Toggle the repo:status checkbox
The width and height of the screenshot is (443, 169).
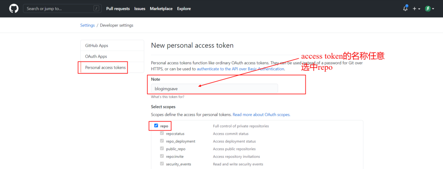tap(162, 133)
